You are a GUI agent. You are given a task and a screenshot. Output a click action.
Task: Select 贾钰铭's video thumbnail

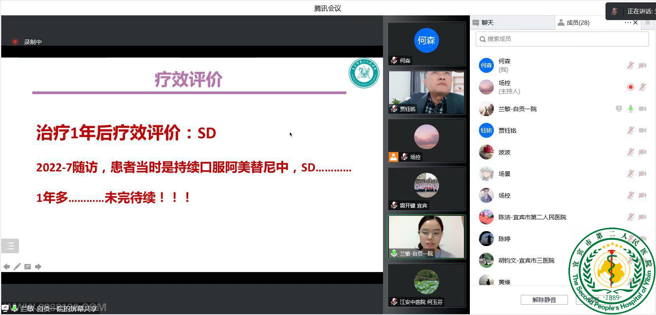(426, 93)
